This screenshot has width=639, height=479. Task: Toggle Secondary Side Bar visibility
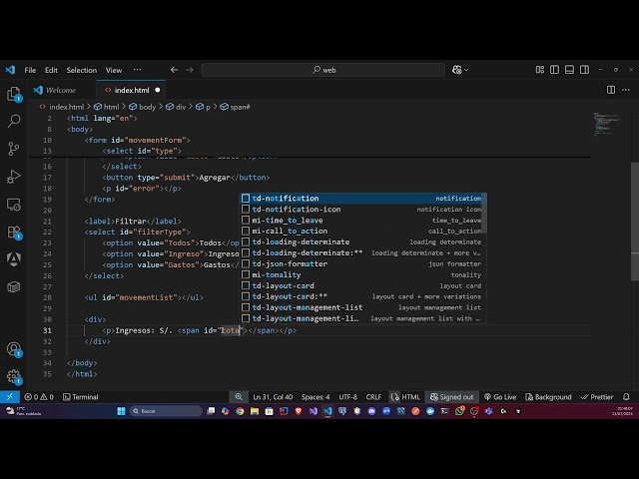pos(584,70)
